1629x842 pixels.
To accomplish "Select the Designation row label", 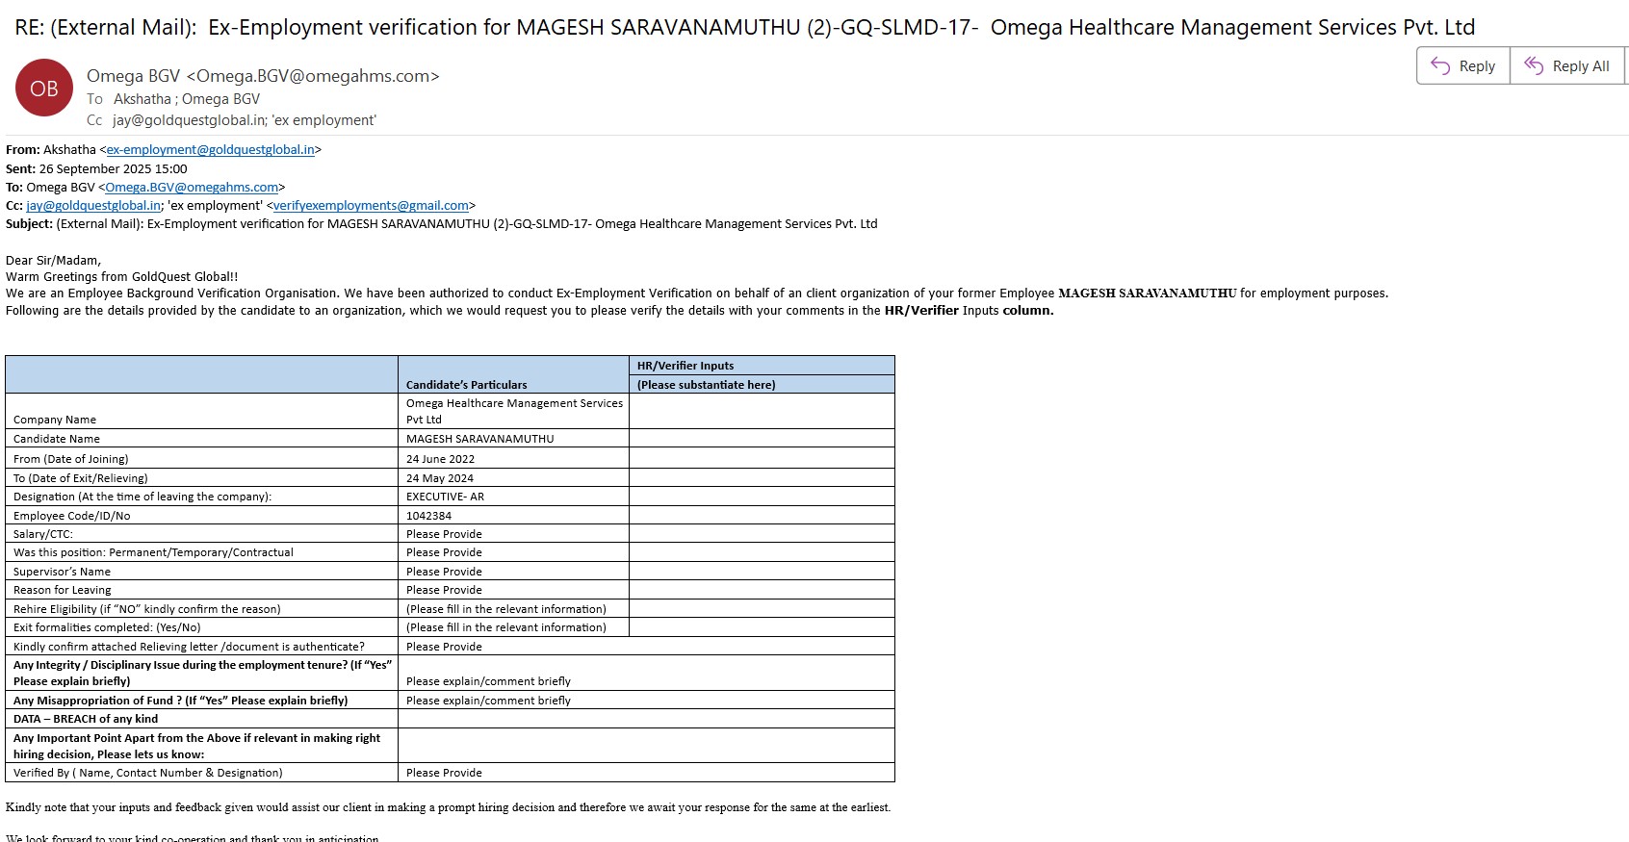I will 142,497.
